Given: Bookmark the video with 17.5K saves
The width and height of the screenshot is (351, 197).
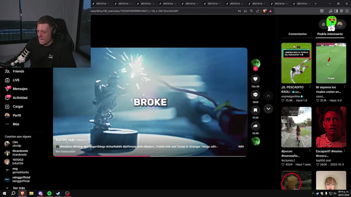Looking at the screenshot, I should tap(255, 110).
